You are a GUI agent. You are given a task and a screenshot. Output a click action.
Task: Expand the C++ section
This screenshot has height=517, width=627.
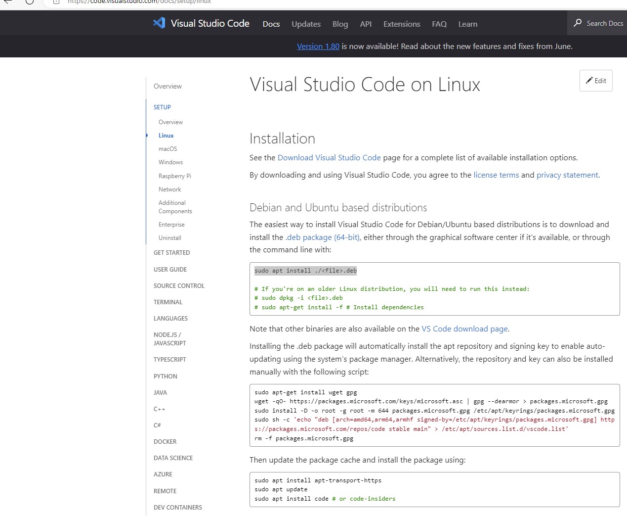(159, 409)
